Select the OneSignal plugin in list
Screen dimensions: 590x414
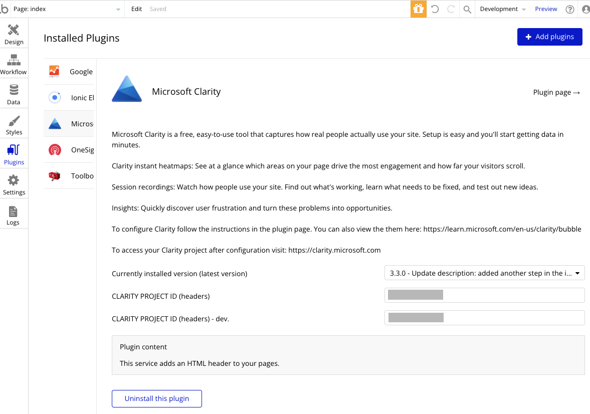pyautogui.click(x=69, y=150)
